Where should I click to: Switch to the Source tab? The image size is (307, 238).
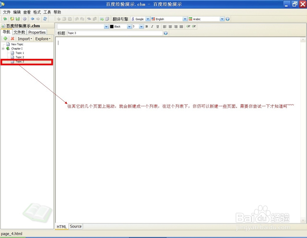click(x=76, y=226)
